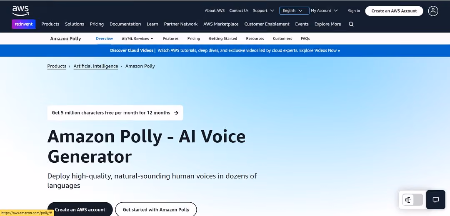Open the Explore More menu
This screenshot has height=216, width=450.
click(328, 24)
